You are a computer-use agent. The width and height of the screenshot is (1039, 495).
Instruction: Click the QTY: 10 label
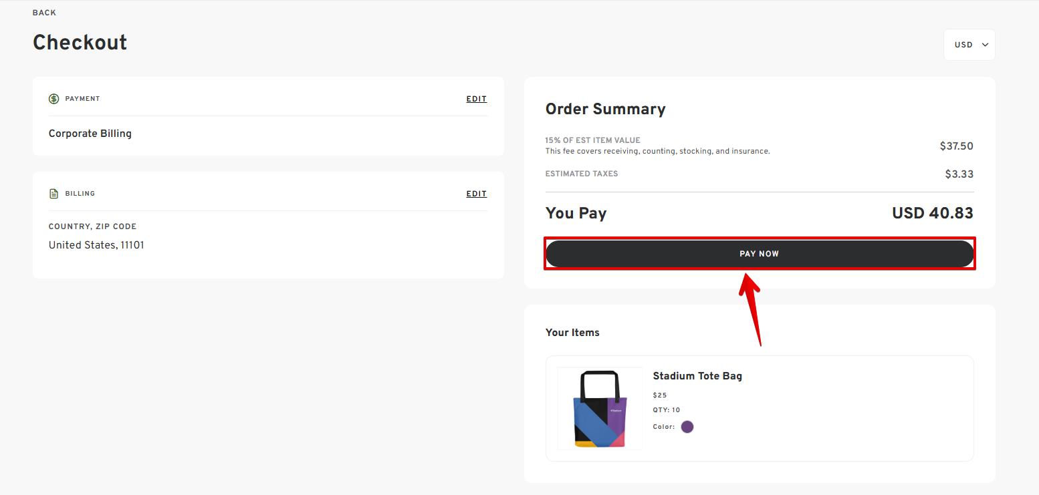(x=667, y=410)
